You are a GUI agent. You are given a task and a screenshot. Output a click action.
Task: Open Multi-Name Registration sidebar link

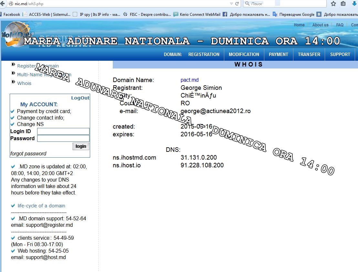[x=44, y=75]
